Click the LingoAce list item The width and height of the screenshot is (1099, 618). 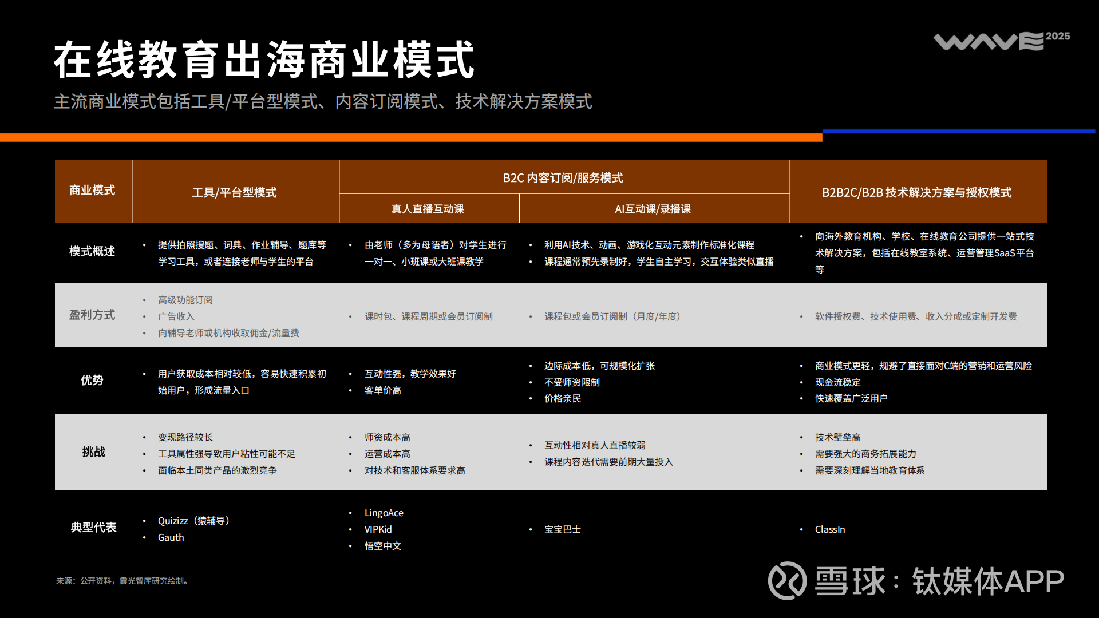click(384, 513)
